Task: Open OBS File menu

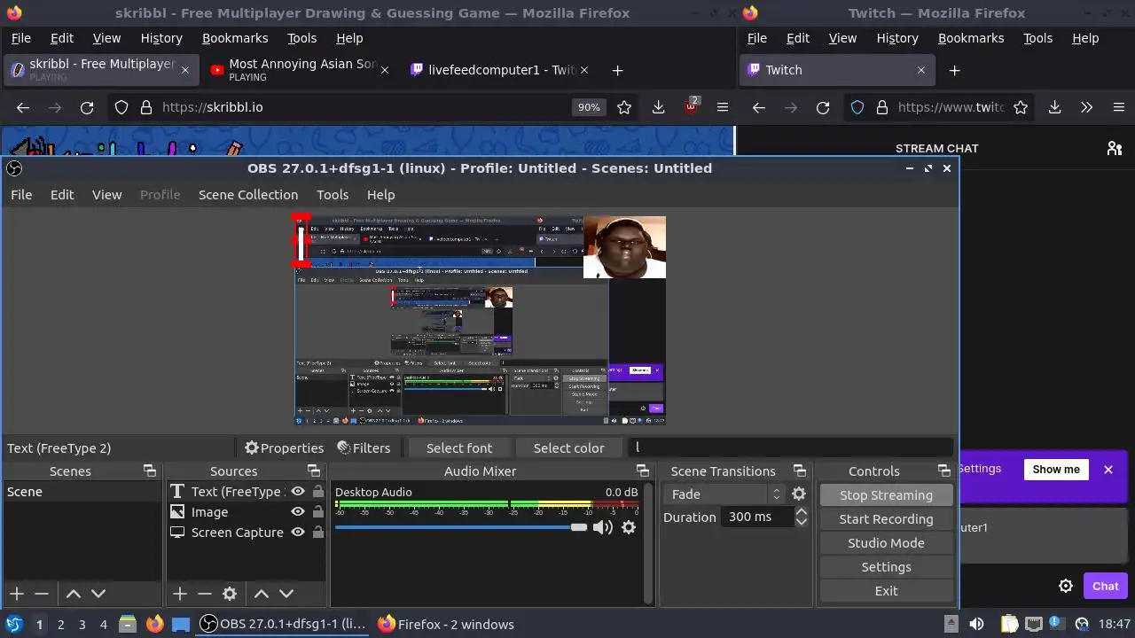Action: point(21,195)
